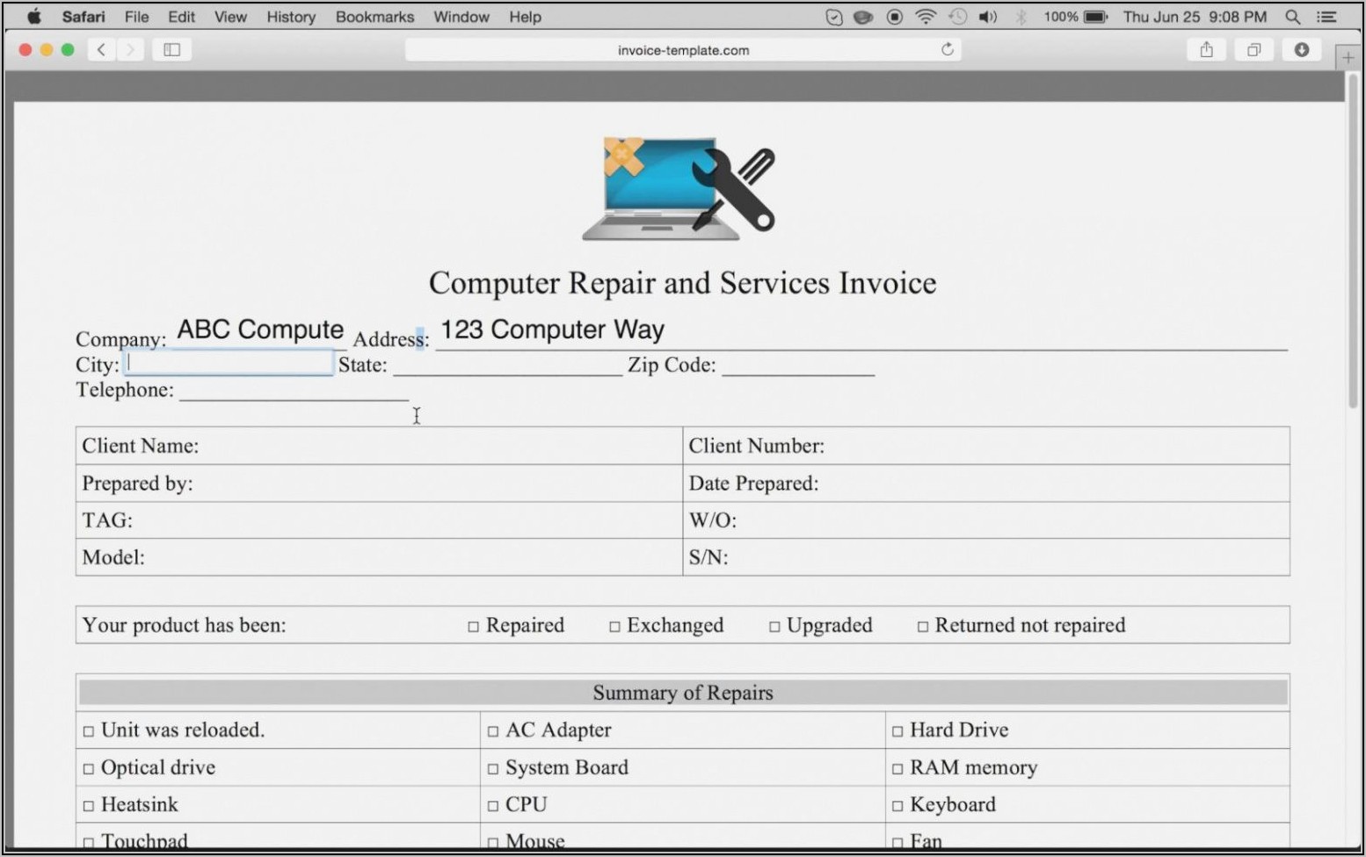The width and height of the screenshot is (1366, 857).
Task: Click the Safari back navigation arrow
Action: (x=101, y=50)
